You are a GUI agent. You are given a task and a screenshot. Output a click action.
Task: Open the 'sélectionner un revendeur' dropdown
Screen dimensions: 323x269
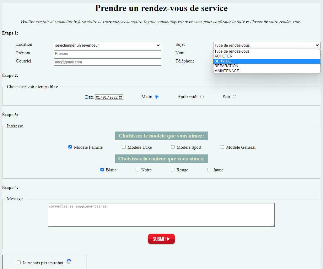107,45
